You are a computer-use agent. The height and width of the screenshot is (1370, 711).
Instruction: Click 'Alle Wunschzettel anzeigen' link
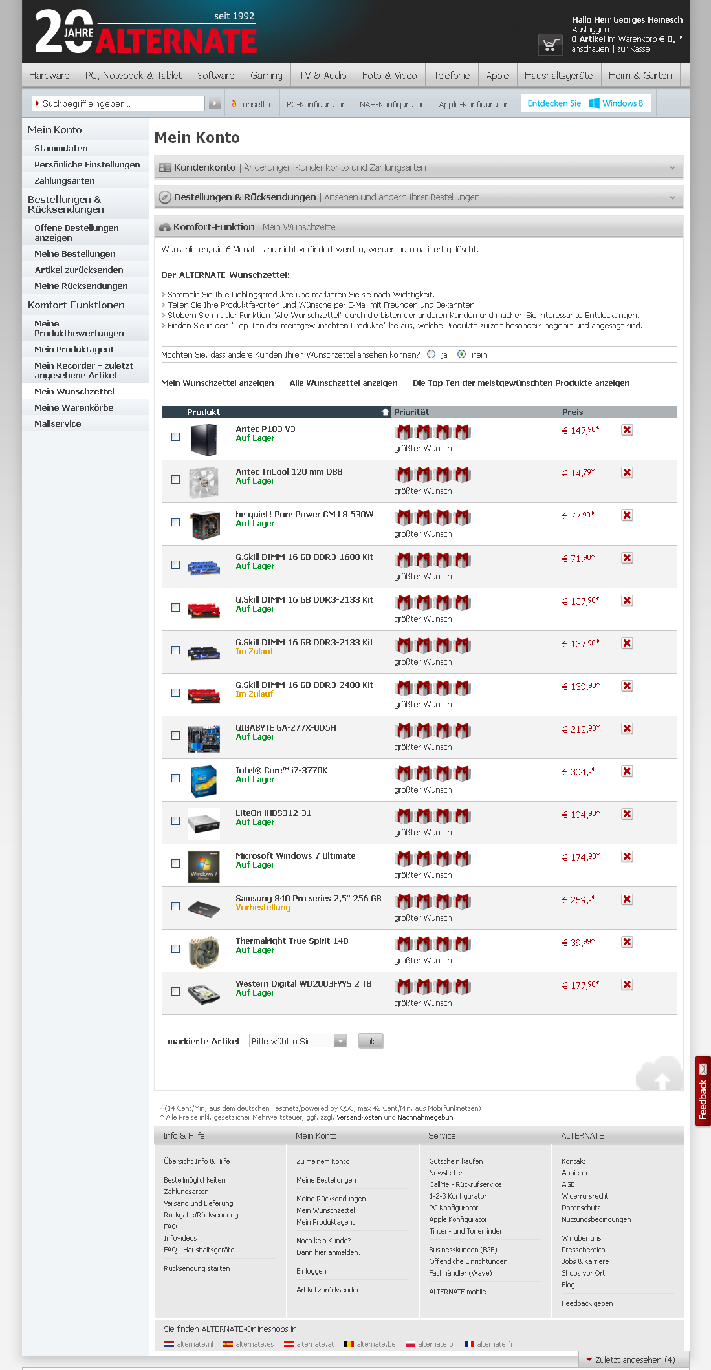click(x=344, y=383)
